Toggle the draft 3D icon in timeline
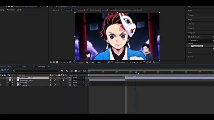214x120 pixels. 67,71
